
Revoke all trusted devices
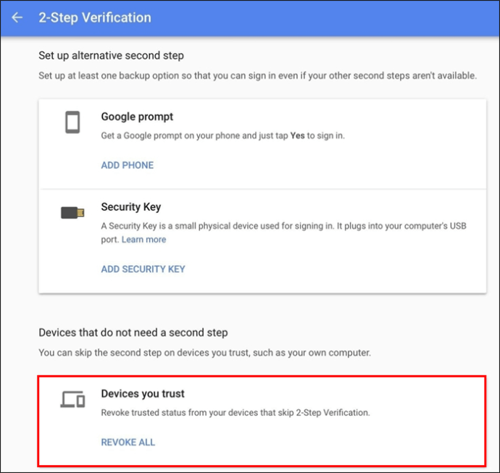tap(128, 442)
